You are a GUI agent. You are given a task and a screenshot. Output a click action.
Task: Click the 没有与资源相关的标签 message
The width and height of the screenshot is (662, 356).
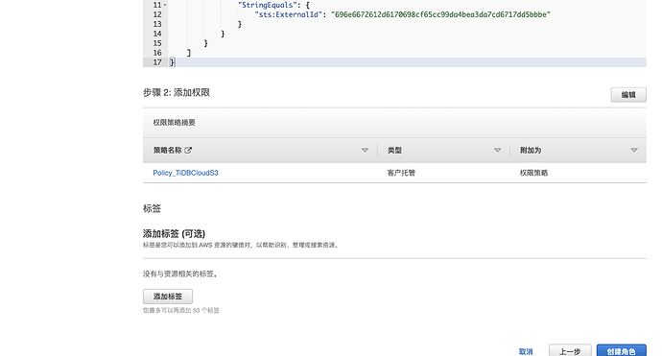click(x=180, y=274)
